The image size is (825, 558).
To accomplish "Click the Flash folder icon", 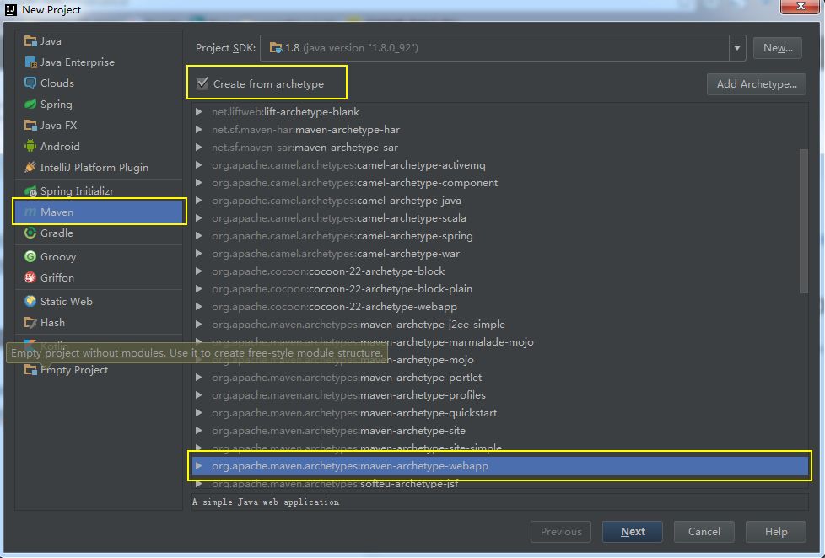I will (x=30, y=322).
